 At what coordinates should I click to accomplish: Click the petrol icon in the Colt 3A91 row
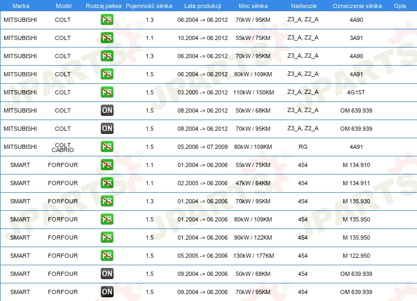point(107,38)
